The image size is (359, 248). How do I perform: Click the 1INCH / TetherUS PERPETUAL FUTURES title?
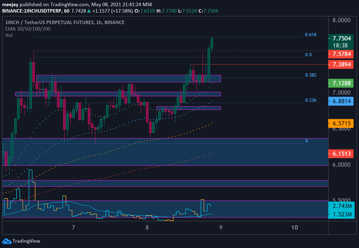(65, 22)
